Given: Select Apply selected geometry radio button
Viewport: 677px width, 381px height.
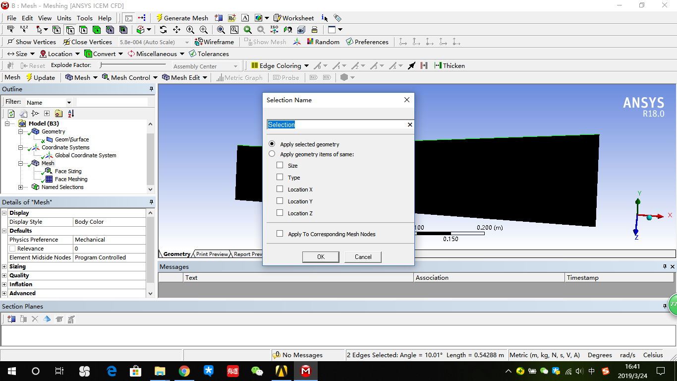Looking at the screenshot, I should [272, 144].
